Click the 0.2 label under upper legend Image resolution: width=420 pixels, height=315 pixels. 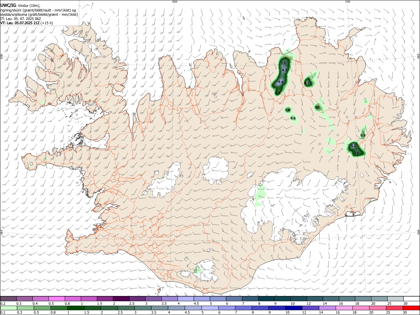click(x=3, y=304)
